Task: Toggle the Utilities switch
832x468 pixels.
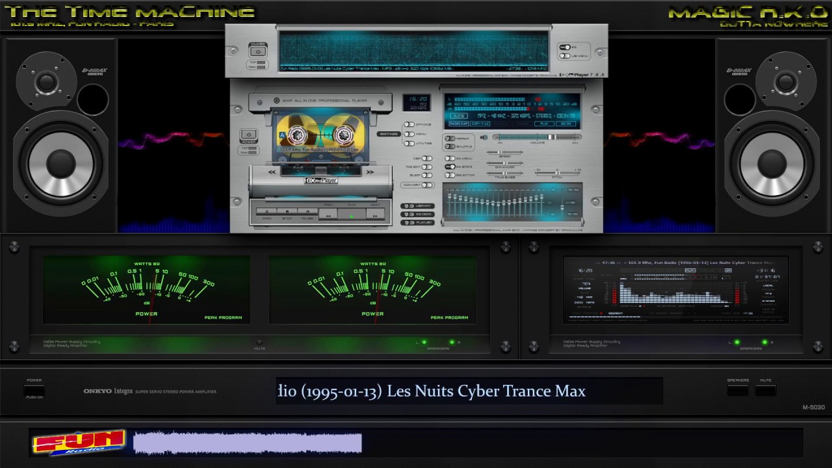Action: (x=409, y=143)
